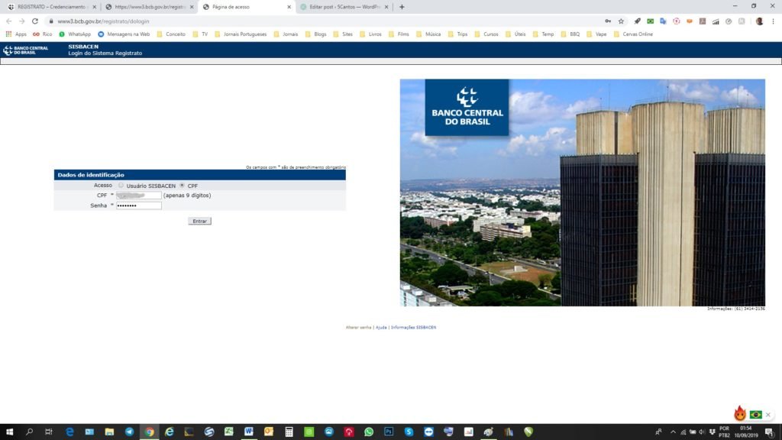782x440 pixels.
Task: Show hidden system tray icons
Action: pyautogui.click(x=674, y=432)
